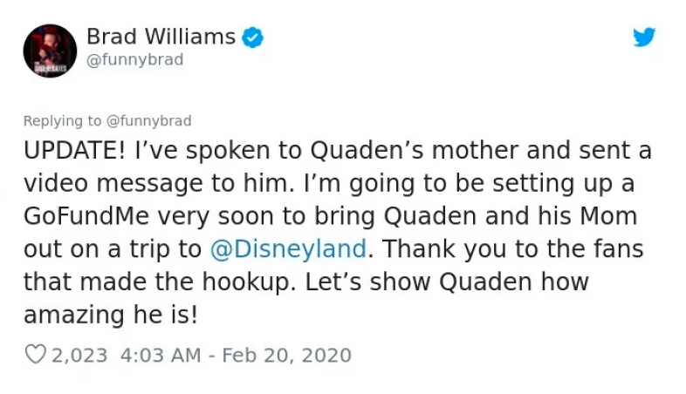Click the word 'UPDATE!' starting the tweet
This screenshot has width=686, height=394.
[74, 151]
